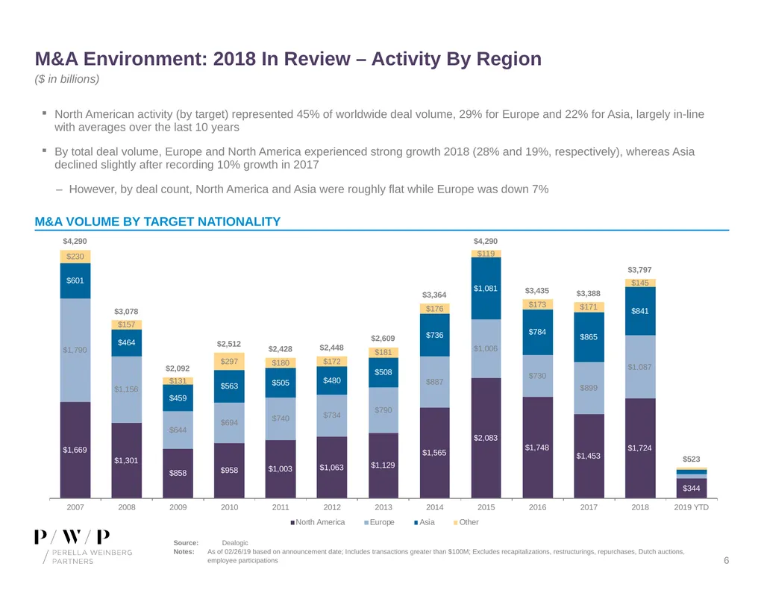764x590 pixels.
Task: Click the 2007 Asia $601 segment
Action: coord(75,280)
